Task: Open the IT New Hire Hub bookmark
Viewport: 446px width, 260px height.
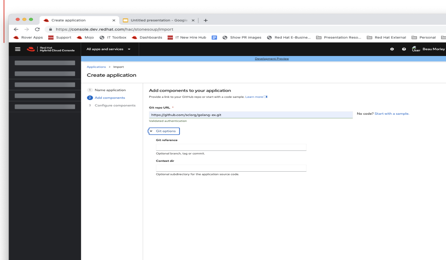Action: [187, 38]
